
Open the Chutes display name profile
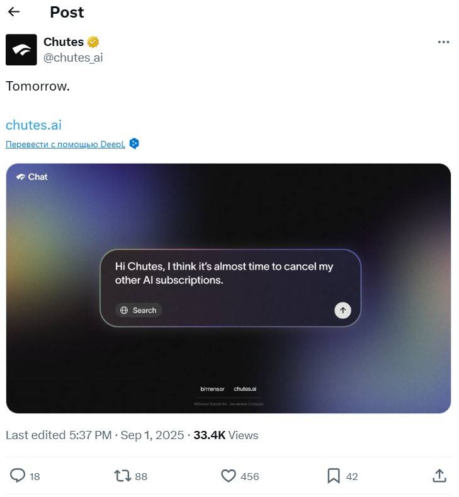click(64, 42)
